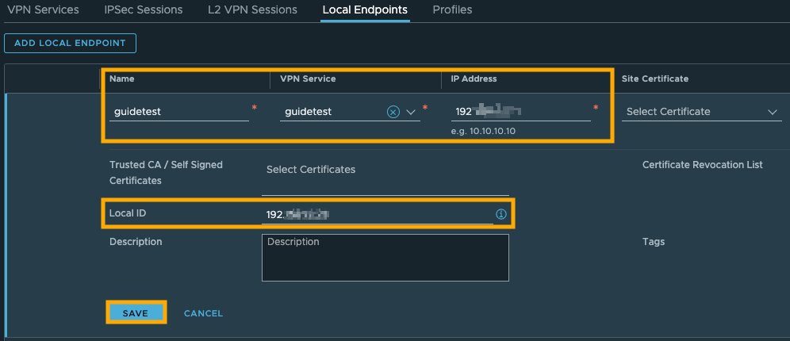Save the local endpoint configuration
The image size is (790, 341).
point(136,313)
